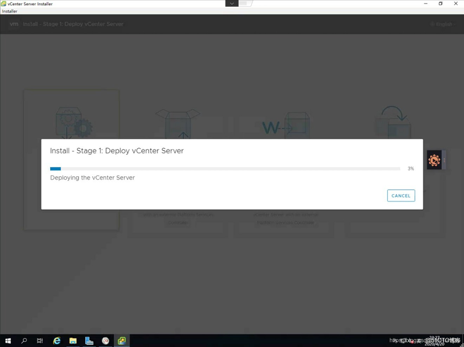
Task: Click the orange recorder widget icon
Action: [434, 160]
